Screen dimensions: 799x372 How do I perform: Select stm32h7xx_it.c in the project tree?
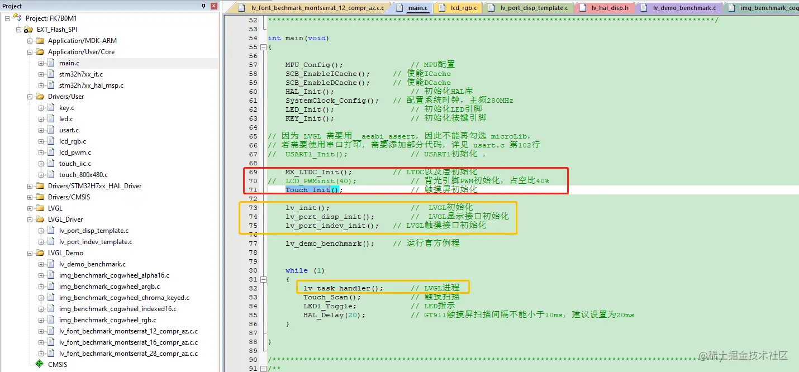pyautogui.click(x=81, y=74)
